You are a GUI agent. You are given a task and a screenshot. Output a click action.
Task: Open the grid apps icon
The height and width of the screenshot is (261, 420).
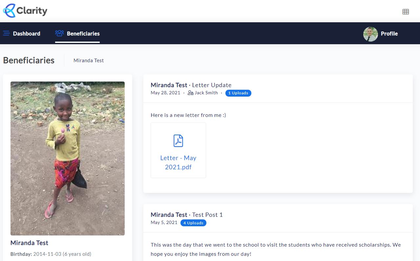(x=406, y=12)
